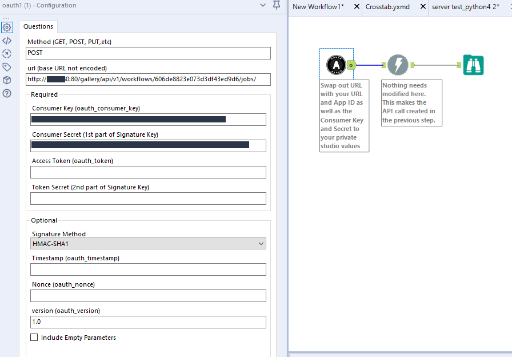
Task: Open the green Browse tool on the canvas
Action: point(474,65)
